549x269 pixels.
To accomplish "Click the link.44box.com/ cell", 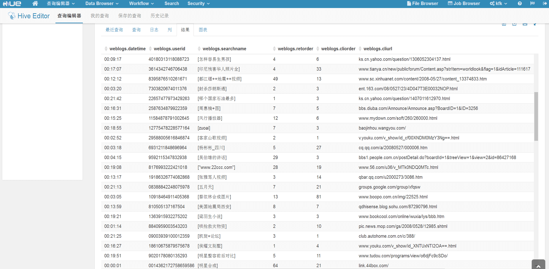I will 374,265.
